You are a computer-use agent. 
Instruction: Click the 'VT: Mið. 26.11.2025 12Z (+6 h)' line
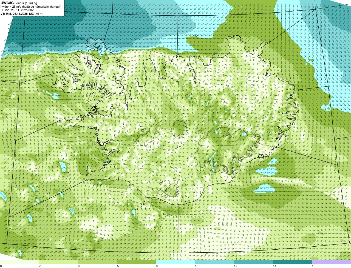(x=21, y=14)
